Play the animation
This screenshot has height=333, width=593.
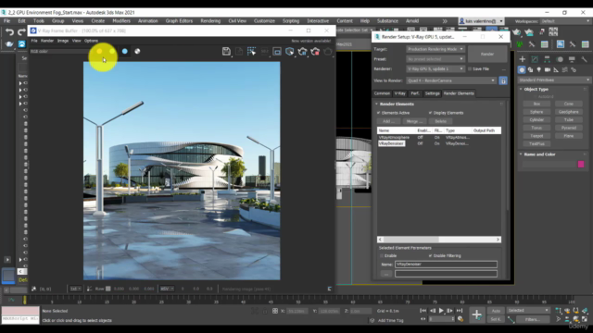(441, 311)
